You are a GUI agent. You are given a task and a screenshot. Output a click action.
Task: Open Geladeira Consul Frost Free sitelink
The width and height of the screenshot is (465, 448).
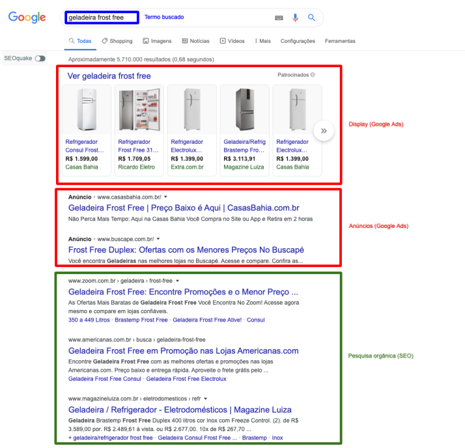click(x=197, y=438)
